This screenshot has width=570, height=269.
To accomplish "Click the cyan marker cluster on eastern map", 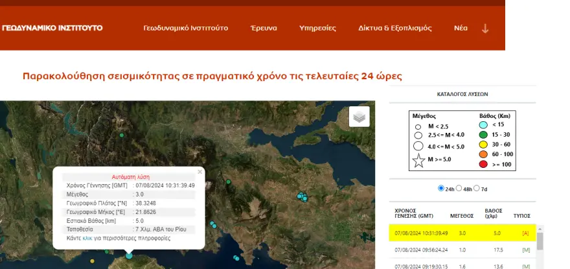I will pyautogui.click(x=302, y=197).
